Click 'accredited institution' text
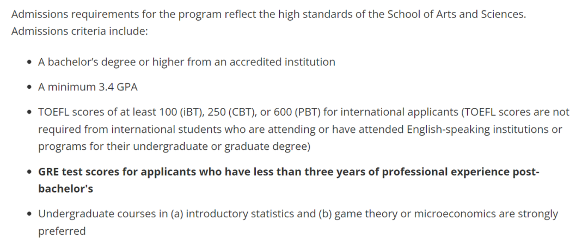Image resolution: width=588 pixels, height=250 pixels. (x=283, y=62)
